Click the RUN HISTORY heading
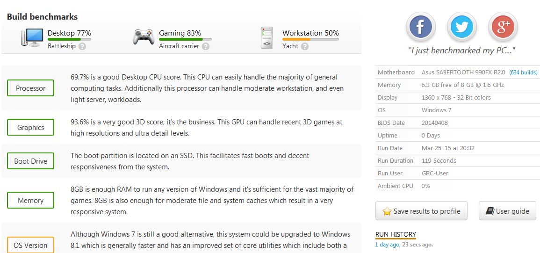The width and height of the screenshot is (540, 253). 396,234
